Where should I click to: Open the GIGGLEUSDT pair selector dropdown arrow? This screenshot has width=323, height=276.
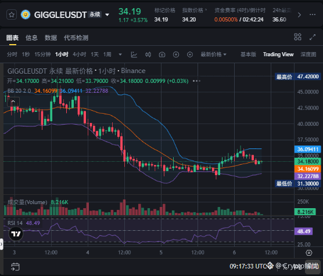click(x=107, y=15)
